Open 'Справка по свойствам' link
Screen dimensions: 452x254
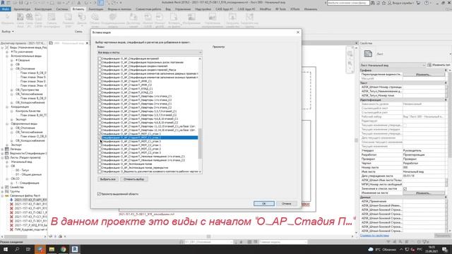pos(374,236)
